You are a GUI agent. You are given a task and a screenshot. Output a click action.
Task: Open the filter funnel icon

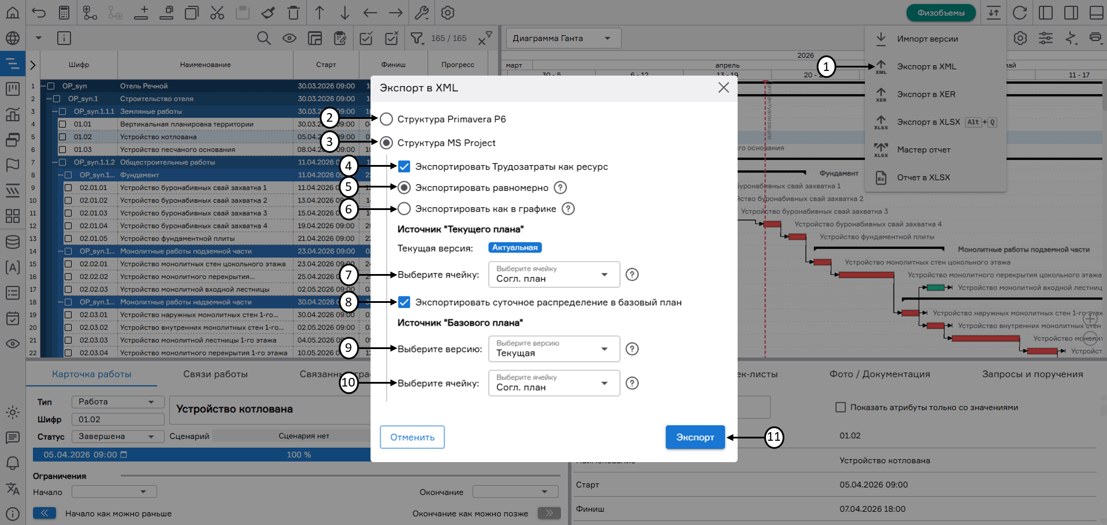pyautogui.click(x=417, y=38)
